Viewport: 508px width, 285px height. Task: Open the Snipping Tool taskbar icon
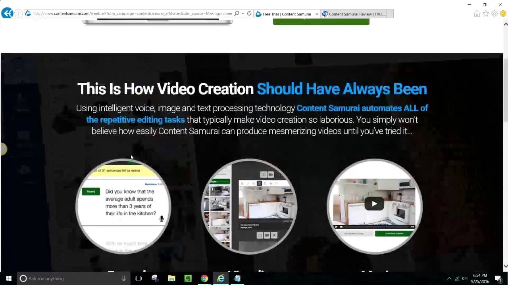point(155,279)
